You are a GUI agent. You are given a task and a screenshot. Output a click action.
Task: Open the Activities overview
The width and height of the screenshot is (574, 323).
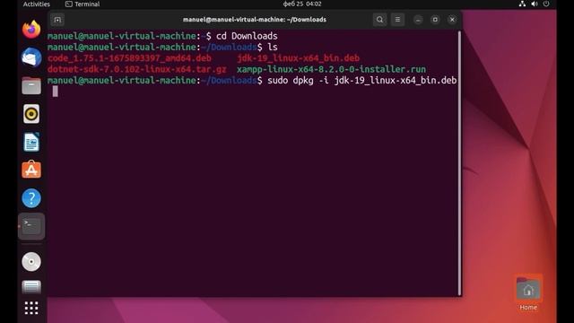click(x=36, y=4)
